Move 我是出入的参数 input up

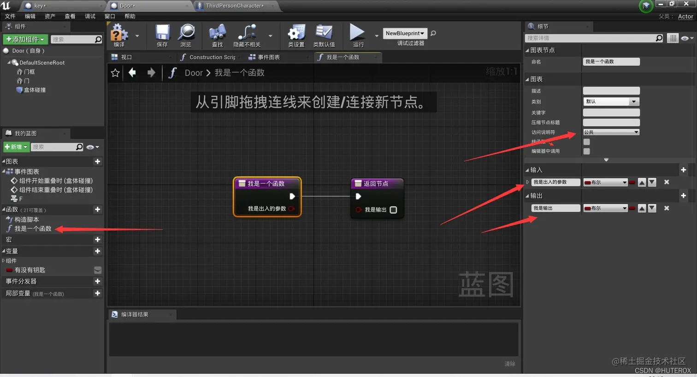pyautogui.click(x=642, y=182)
